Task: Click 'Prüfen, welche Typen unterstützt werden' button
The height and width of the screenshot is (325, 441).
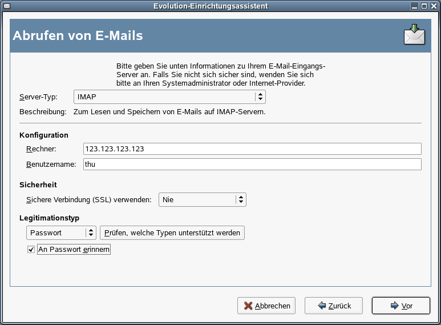Action: 172,233
